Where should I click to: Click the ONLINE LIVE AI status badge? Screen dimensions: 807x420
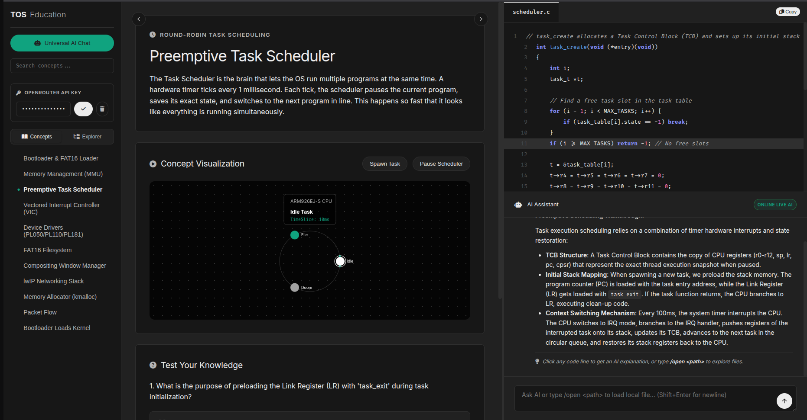coord(775,205)
